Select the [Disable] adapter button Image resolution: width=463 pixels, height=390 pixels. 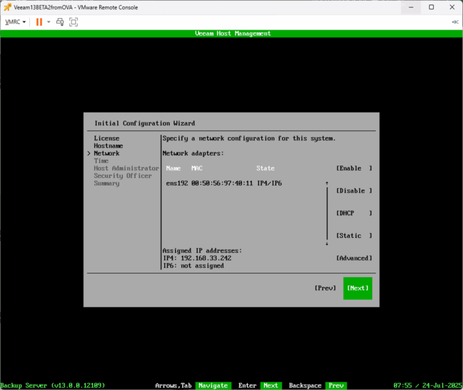pos(354,191)
